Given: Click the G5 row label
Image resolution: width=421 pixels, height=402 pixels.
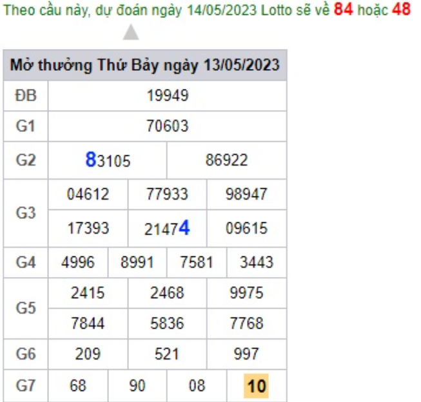Looking at the screenshot, I should 26,308.
